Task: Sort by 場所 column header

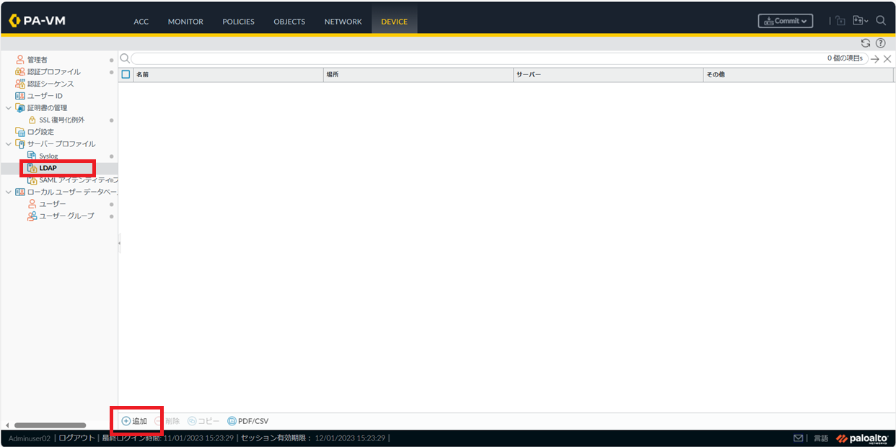Action: pyautogui.click(x=418, y=74)
